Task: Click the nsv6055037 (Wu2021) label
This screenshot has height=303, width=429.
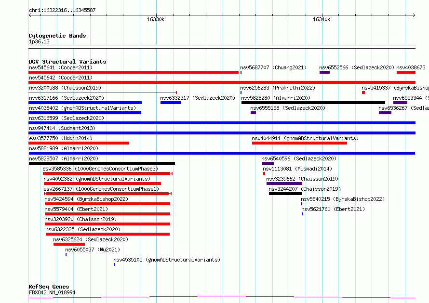Action: point(93,250)
